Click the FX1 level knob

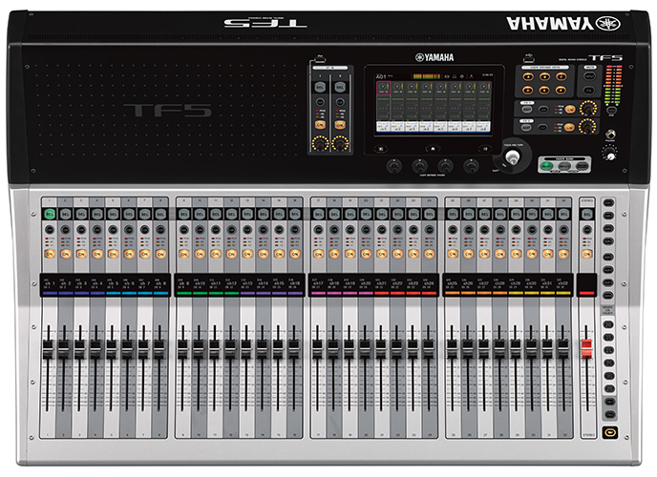pyautogui.click(x=588, y=109)
